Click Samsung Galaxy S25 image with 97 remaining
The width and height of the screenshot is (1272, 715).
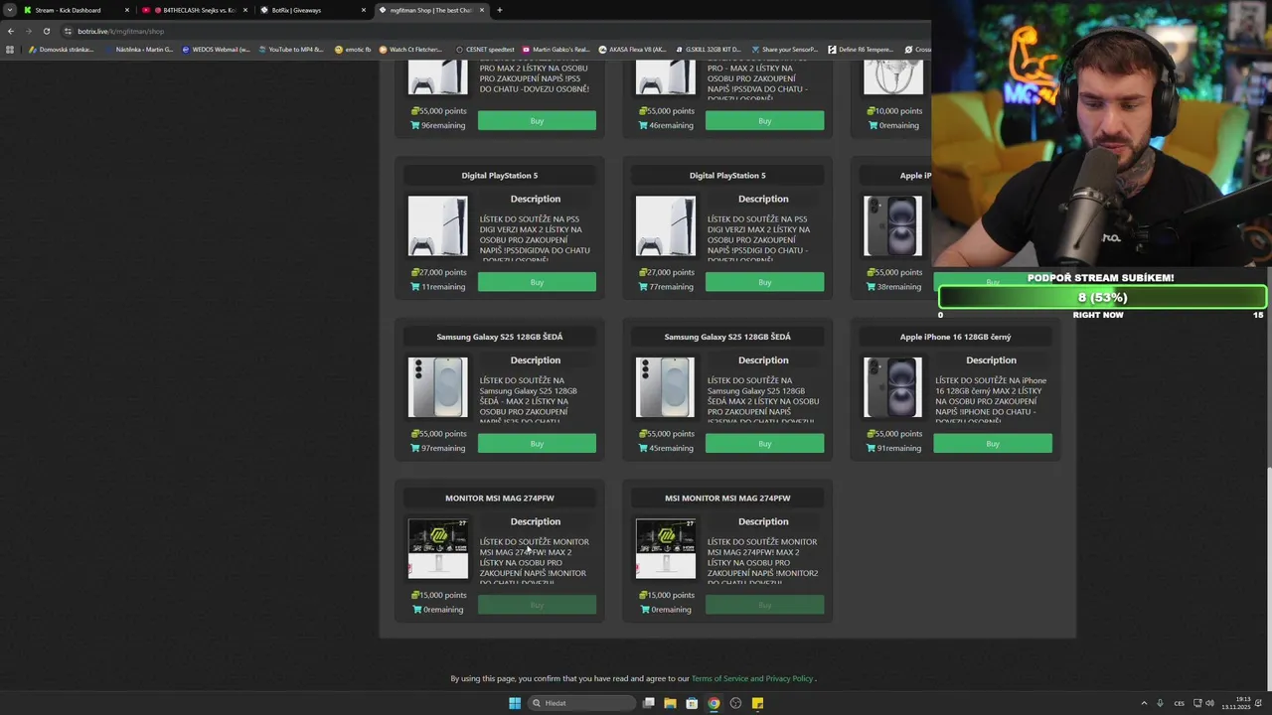[x=437, y=387]
